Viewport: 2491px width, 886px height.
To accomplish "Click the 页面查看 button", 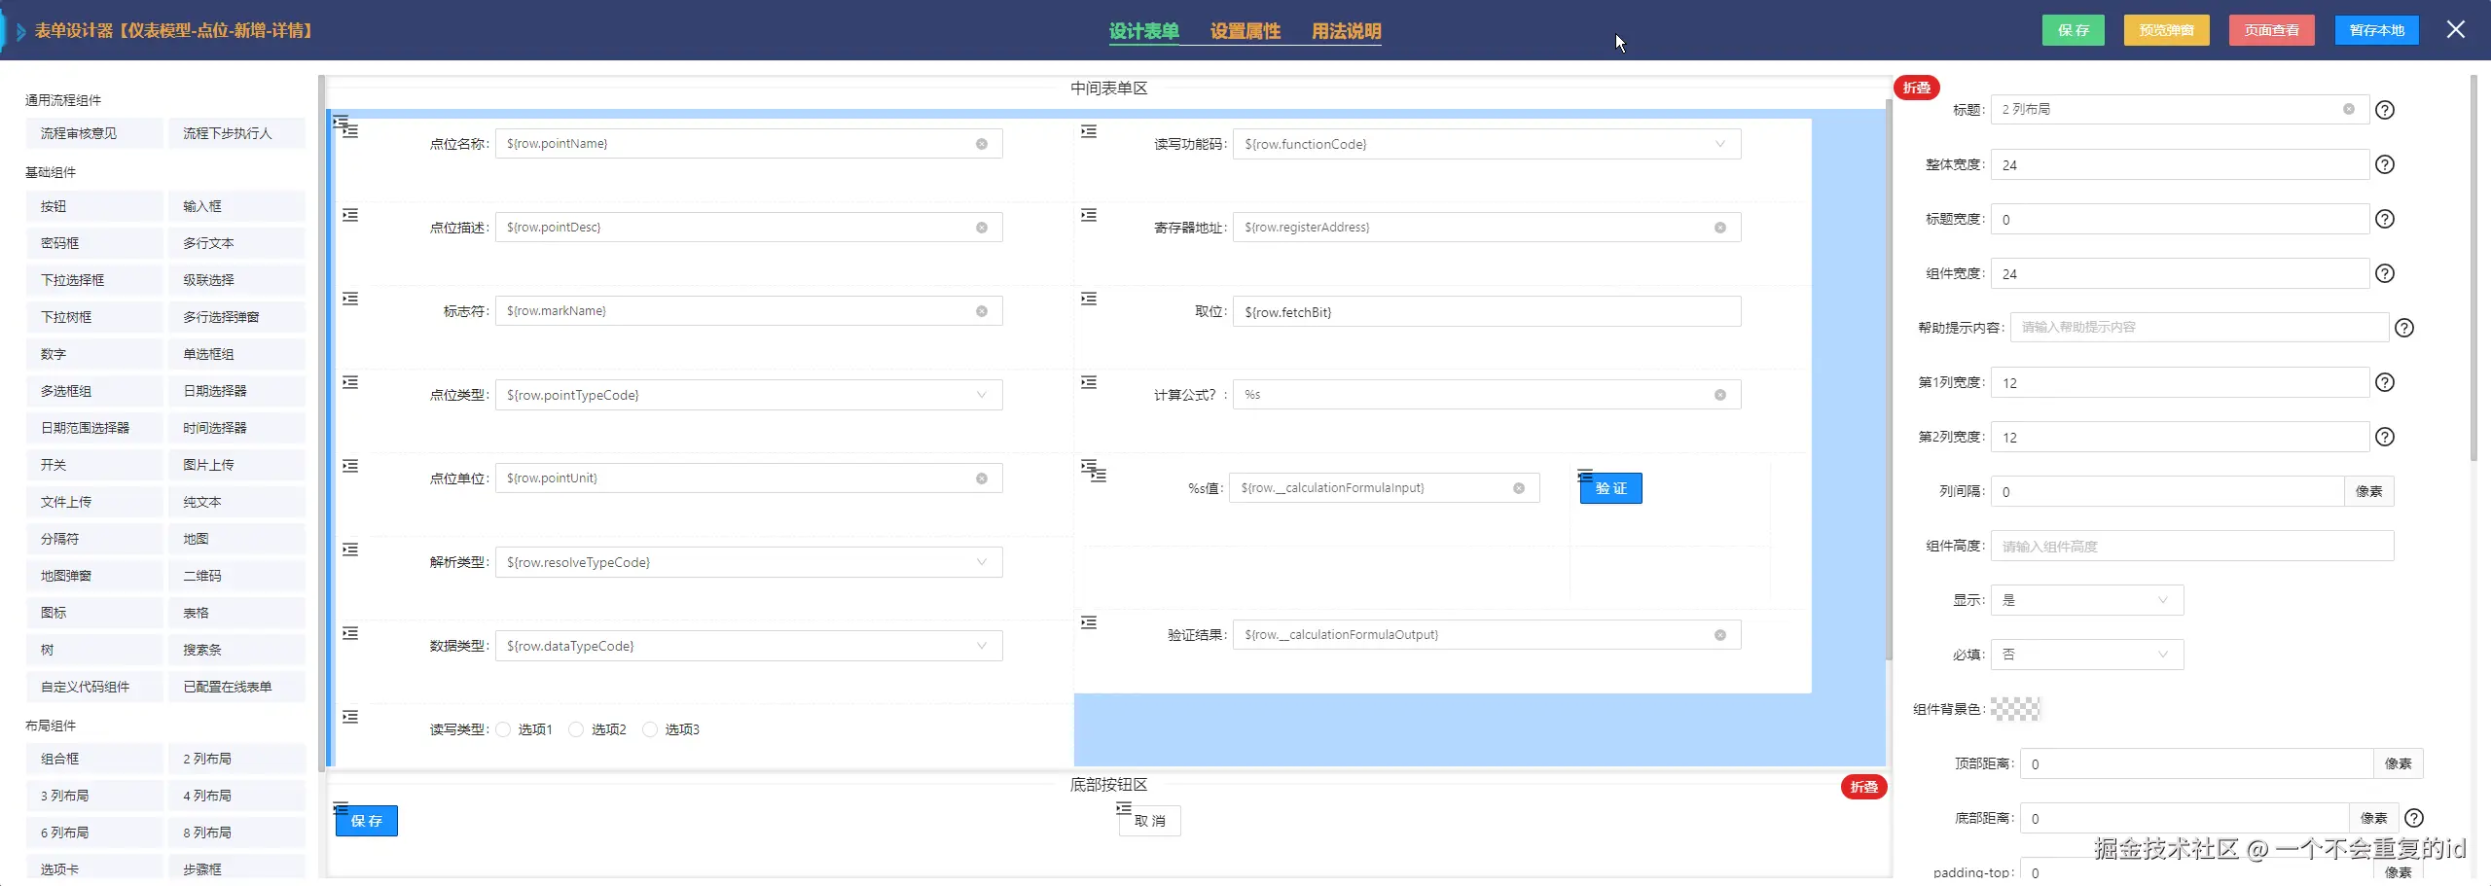I will [x=2272, y=30].
